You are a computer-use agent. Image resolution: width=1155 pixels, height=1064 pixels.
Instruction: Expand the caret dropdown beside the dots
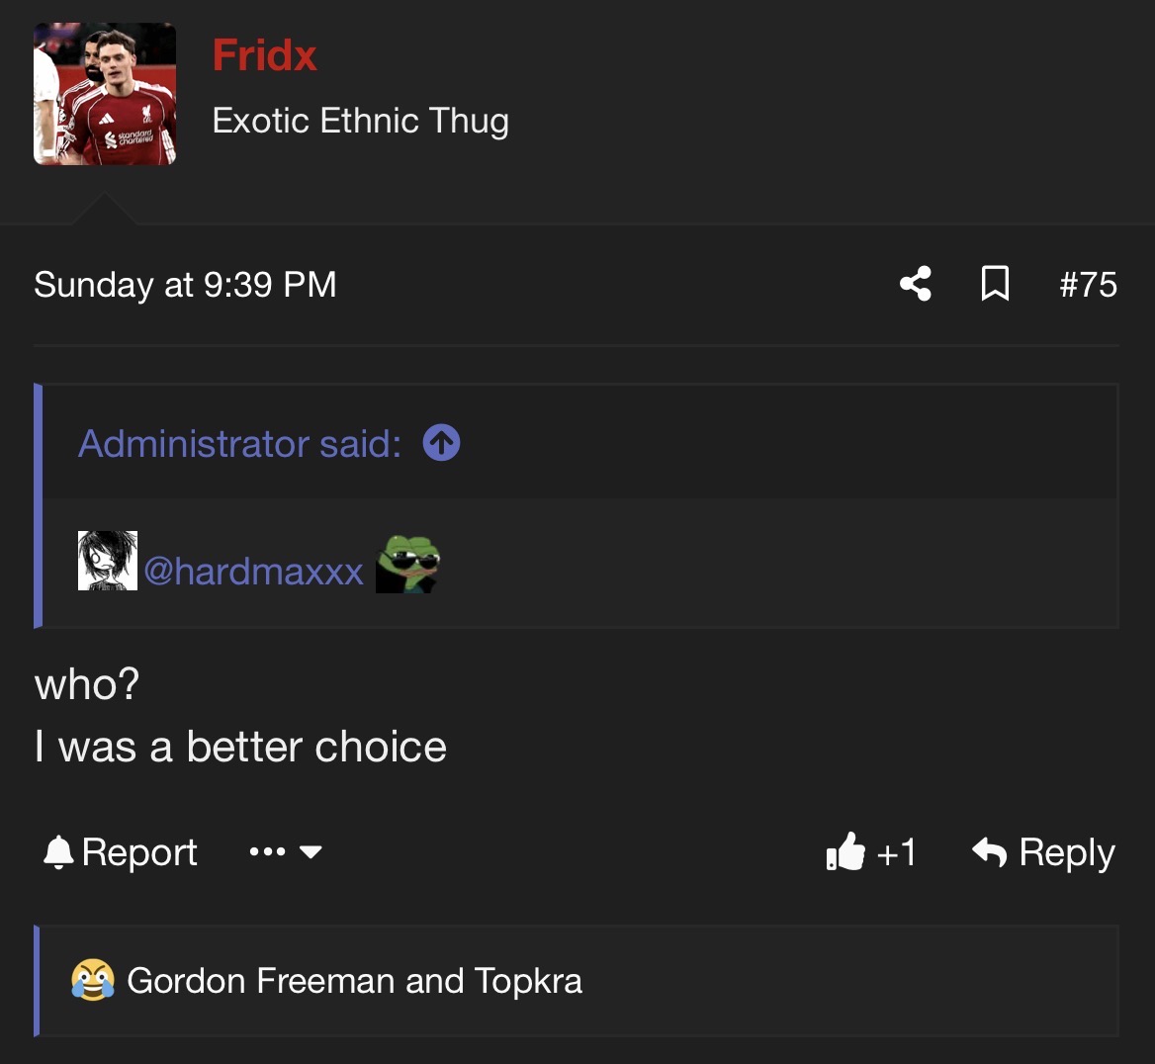click(311, 852)
